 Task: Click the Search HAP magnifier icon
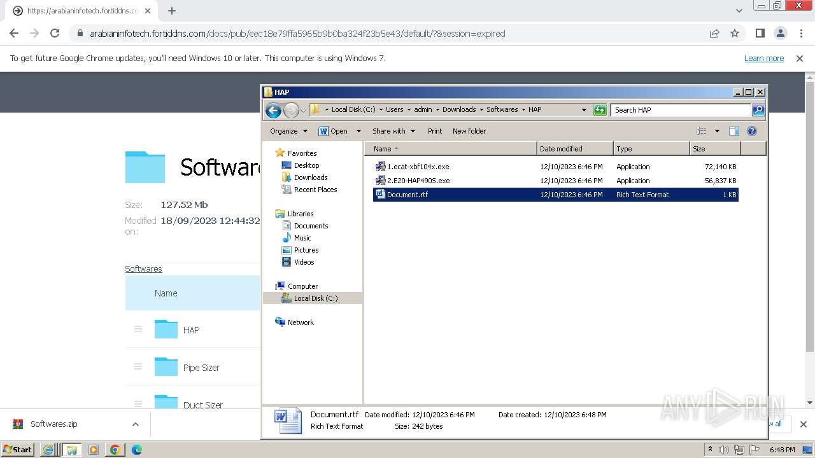pos(758,110)
